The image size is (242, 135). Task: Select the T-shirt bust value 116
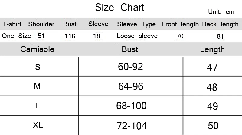tap(70, 36)
